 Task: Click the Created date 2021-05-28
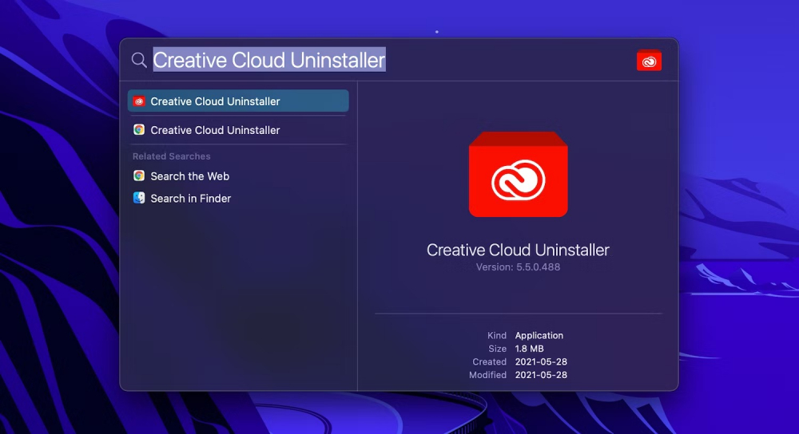(541, 361)
